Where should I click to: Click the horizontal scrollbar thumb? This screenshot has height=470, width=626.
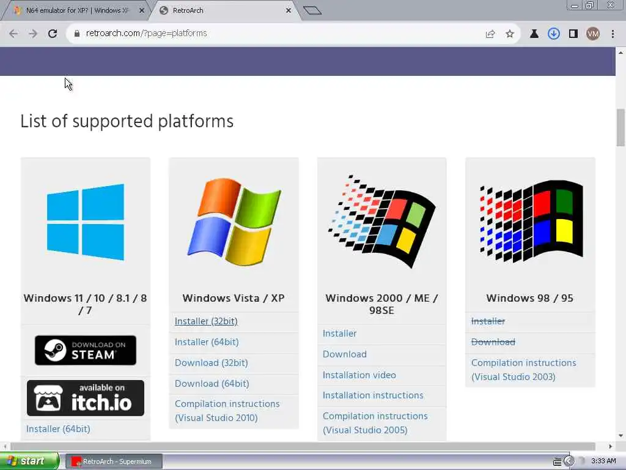point(303,446)
